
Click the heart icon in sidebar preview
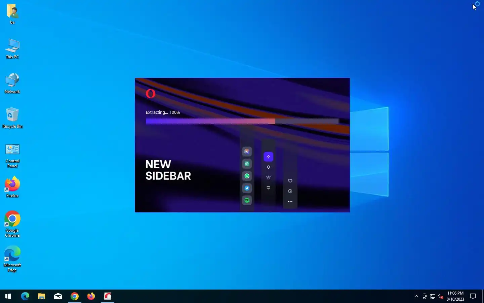290,181
